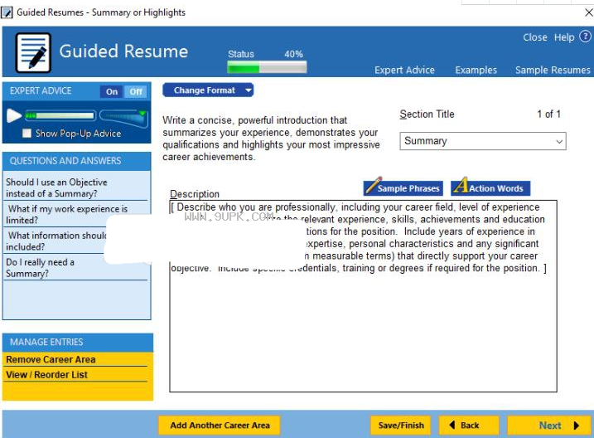
Task: Open the Sample Phrases tool
Action: 403,187
